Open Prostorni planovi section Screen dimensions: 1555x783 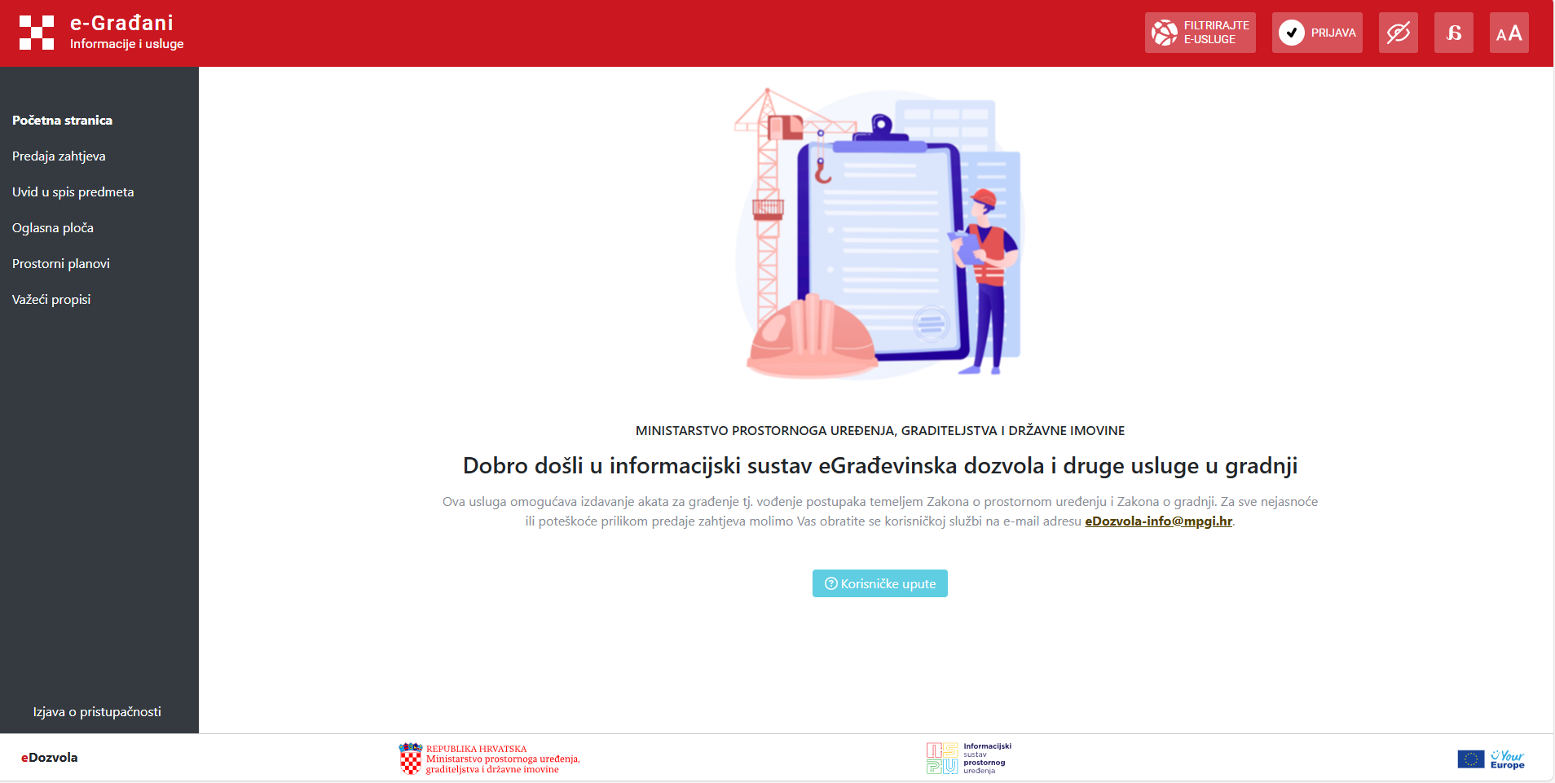61,264
